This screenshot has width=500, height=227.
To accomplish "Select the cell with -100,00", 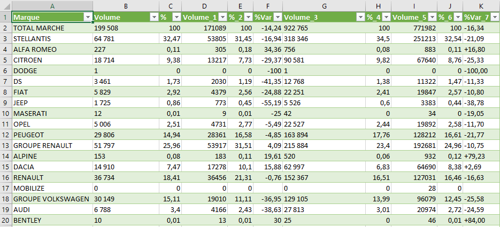I will coord(481,71).
